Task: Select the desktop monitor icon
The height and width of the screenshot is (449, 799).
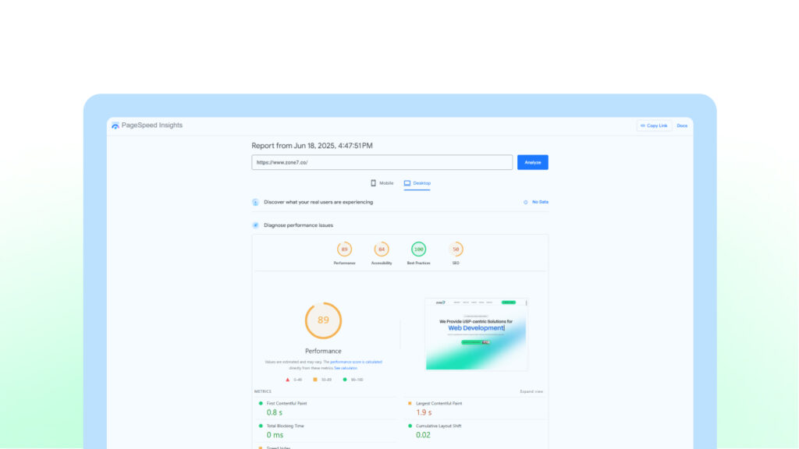Action: pos(407,182)
